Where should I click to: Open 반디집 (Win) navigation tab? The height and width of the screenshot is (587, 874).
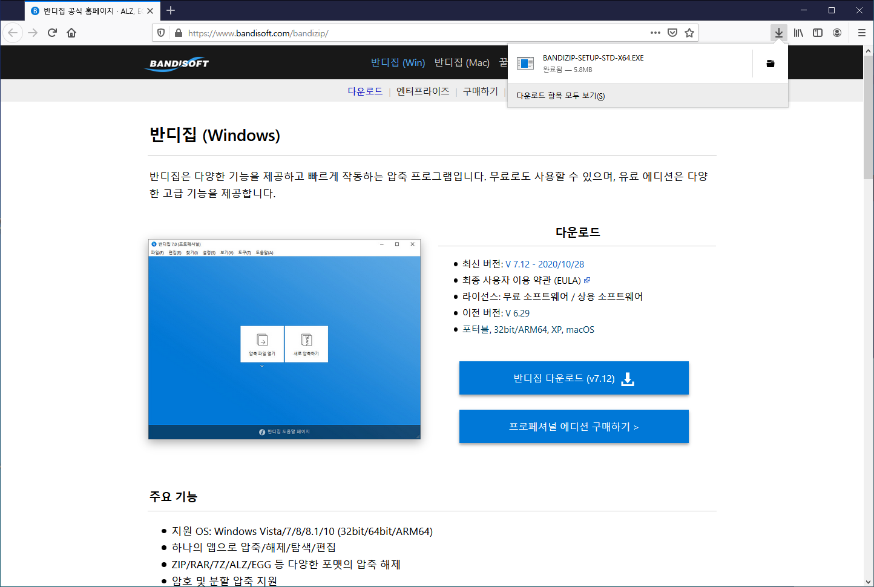(398, 62)
